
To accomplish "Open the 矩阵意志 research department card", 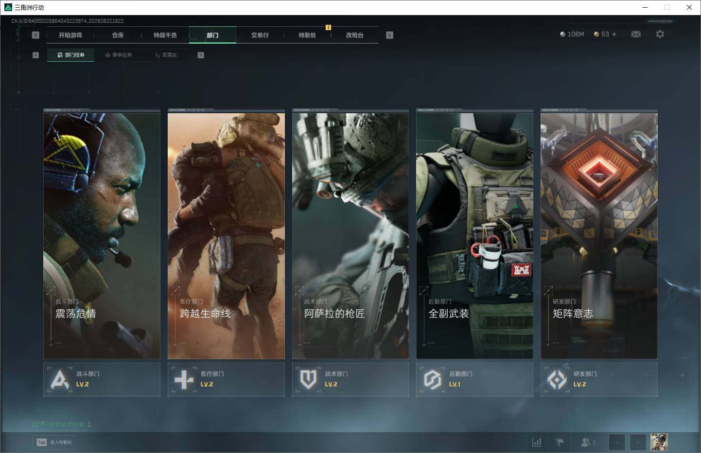I will (x=599, y=234).
